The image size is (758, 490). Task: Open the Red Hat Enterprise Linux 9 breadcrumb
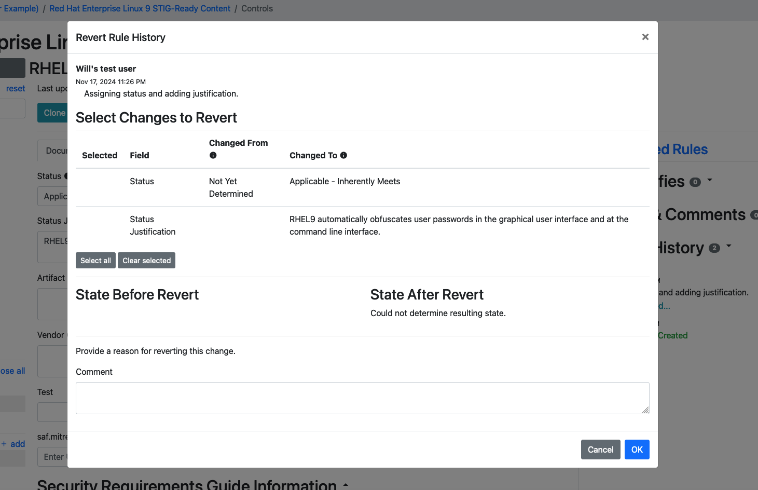click(x=140, y=8)
